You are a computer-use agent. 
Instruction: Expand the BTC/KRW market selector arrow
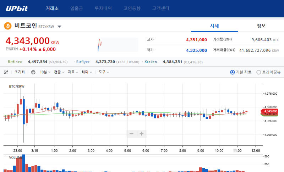click(59, 27)
